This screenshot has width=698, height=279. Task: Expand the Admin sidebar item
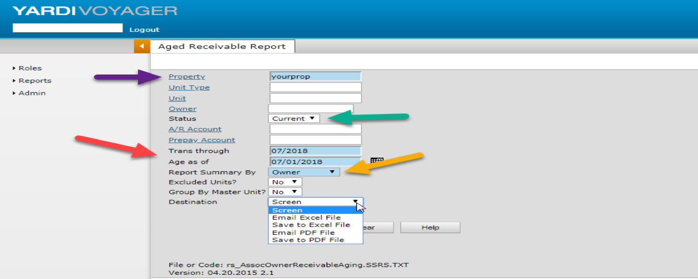[31, 93]
